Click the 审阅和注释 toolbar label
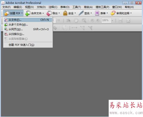 (123, 13)
